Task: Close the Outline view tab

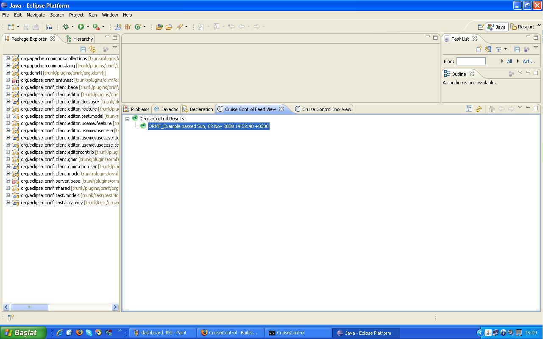Action: pos(472,74)
